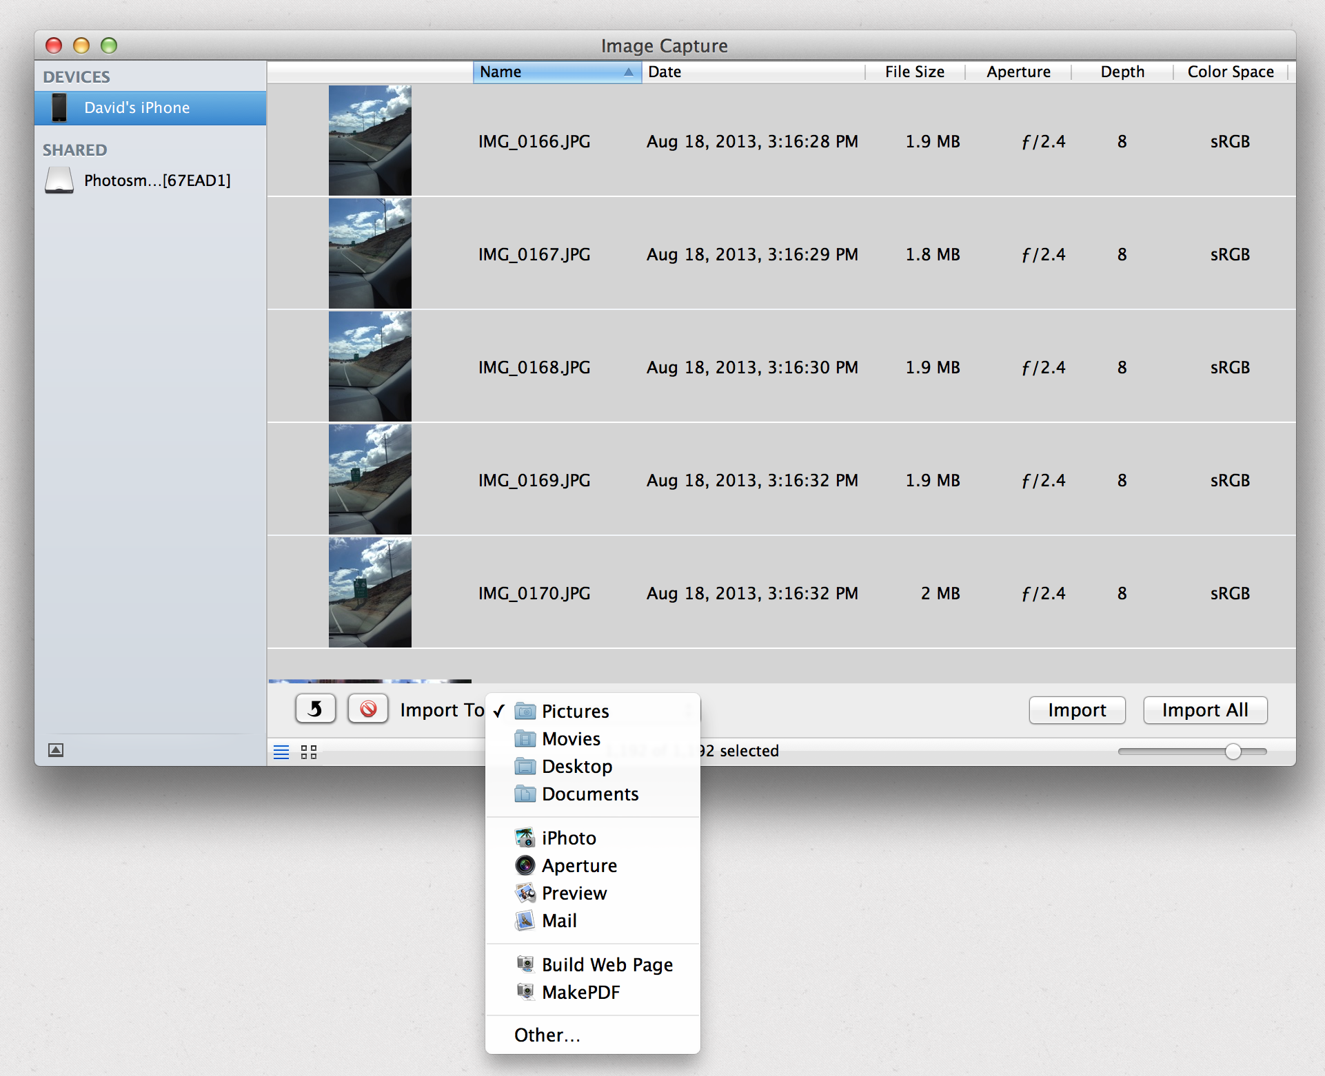Select David's iPhone device icon
This screenshot has width=1325, height=1076.
click(x=59, y=107)
